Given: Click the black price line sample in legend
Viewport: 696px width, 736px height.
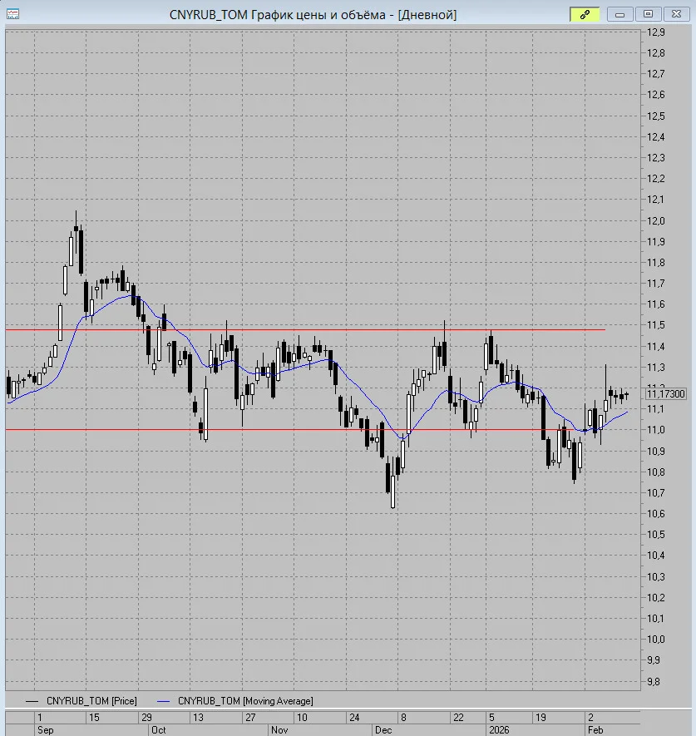Looking at the screenshot, I should tap(32, 701).
